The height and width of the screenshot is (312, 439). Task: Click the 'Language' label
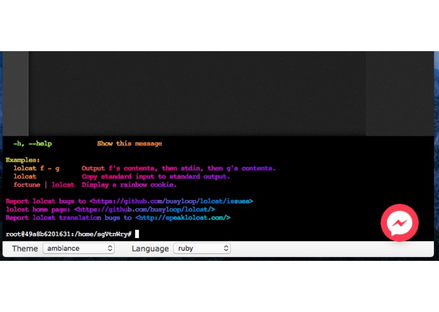pyautogui.click(x=150, y=248)
